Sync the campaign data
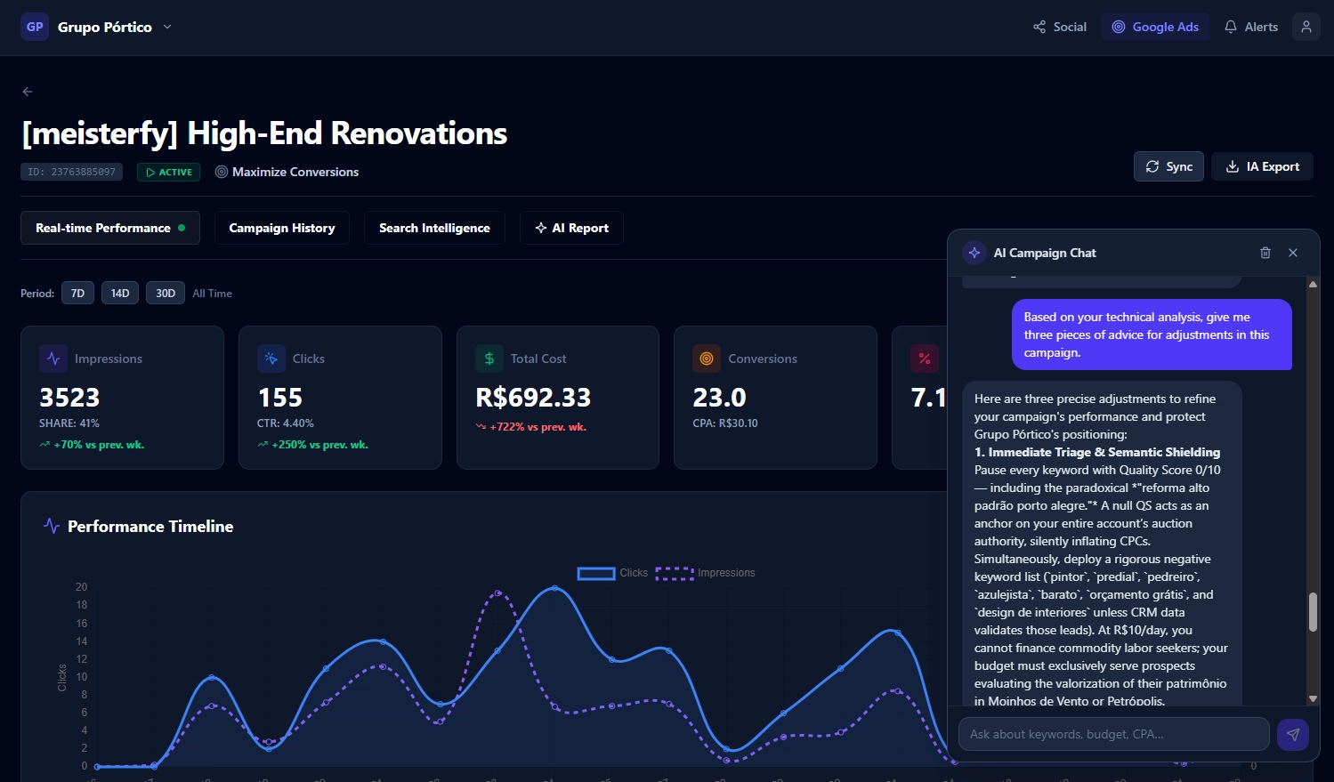The image size is (1334, 782). coord(1168,166)
